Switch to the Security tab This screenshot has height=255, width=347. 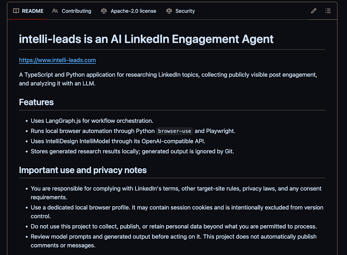pos(180,11)
